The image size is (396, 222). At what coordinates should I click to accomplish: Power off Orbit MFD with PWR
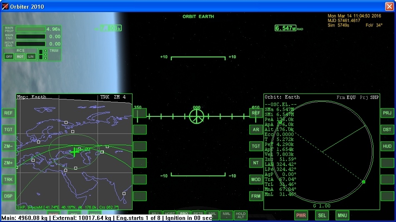click(x=301, y=215)
